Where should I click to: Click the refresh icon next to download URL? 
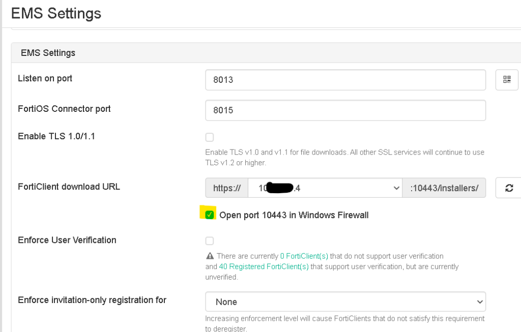[508, 188]
